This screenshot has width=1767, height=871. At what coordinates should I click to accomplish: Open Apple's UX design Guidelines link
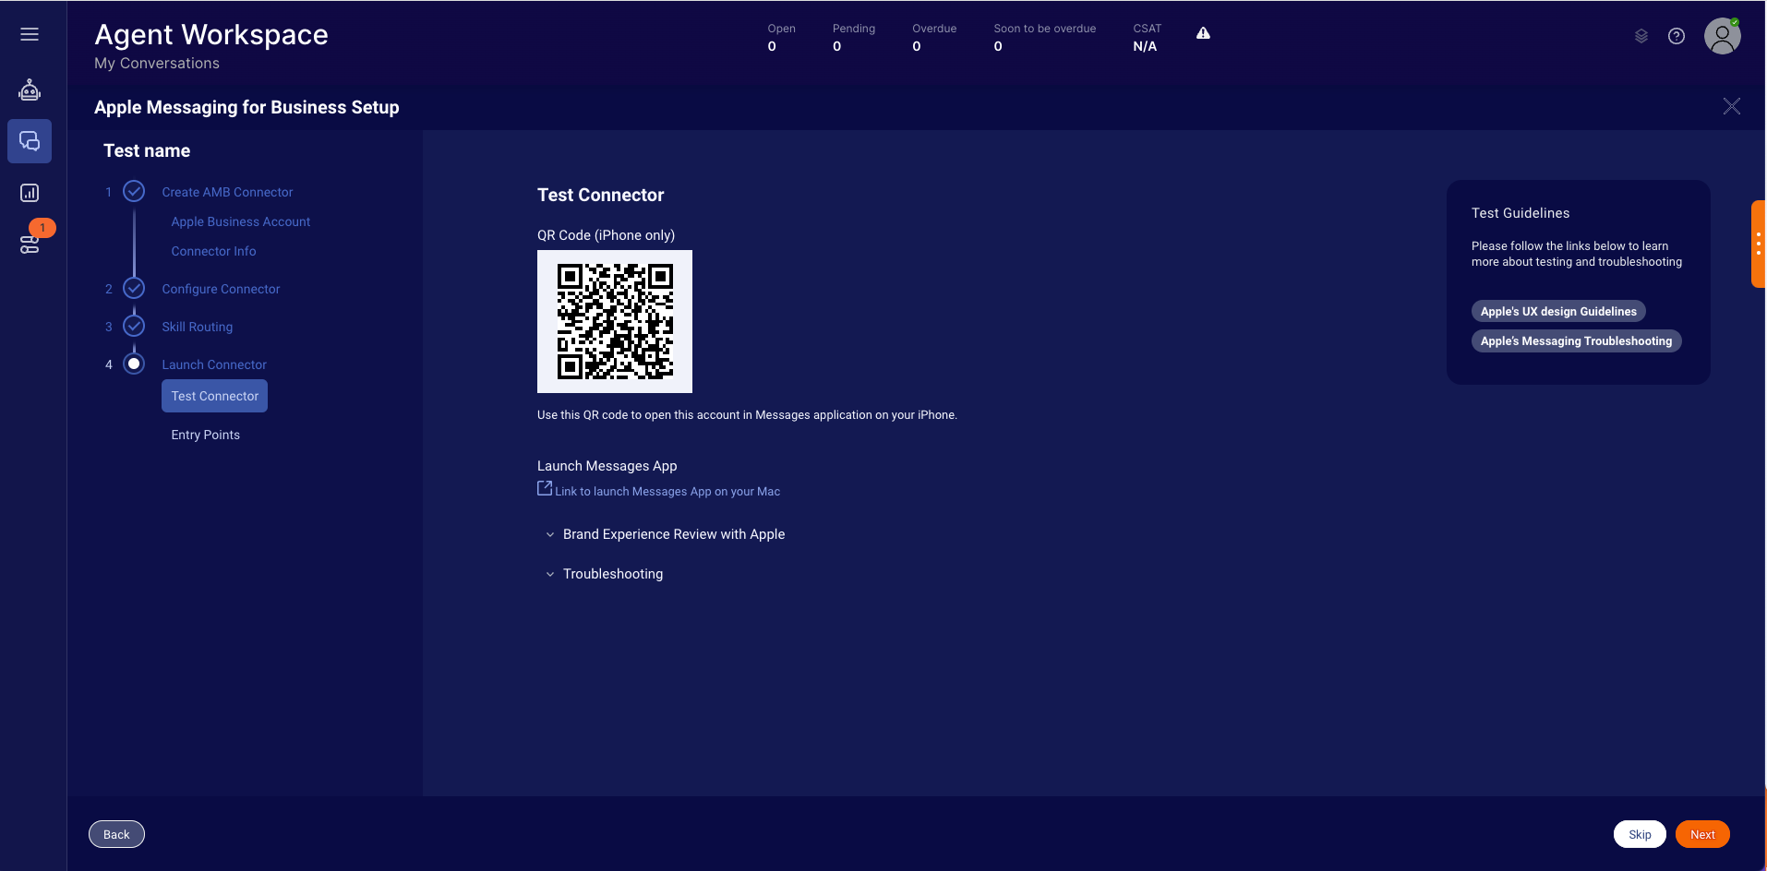1558,312
